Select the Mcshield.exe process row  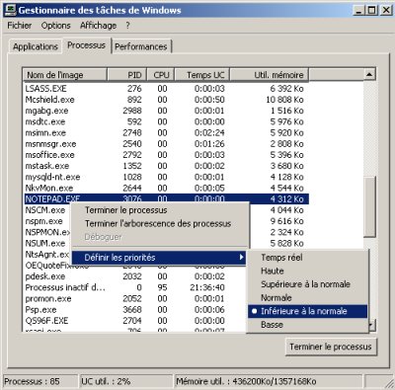point(166,100)
